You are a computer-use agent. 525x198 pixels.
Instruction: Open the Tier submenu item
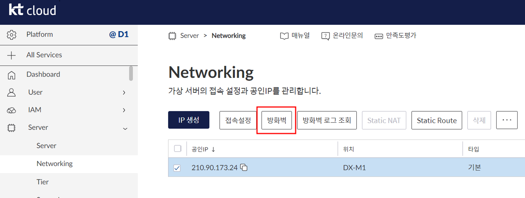43,182
